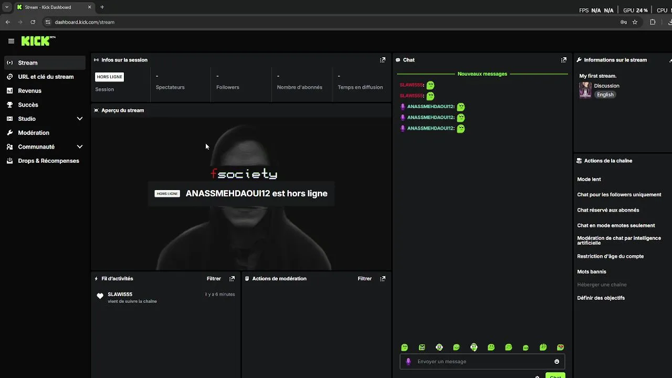Go to Revenus in the sidebar
This screenshot has height=378, width=672.
click(44, 91)
